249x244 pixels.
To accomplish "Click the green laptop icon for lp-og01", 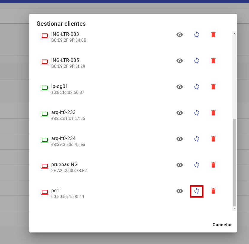I will click(45, 88).
